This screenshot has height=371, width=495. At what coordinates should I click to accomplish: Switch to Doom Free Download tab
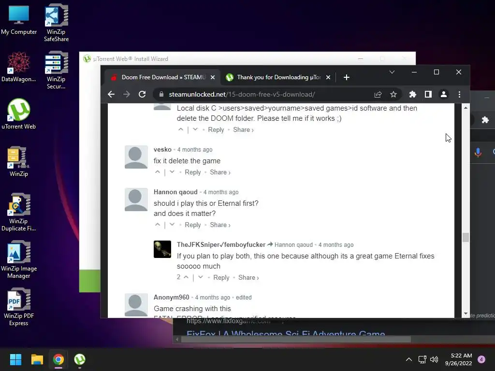163,77
